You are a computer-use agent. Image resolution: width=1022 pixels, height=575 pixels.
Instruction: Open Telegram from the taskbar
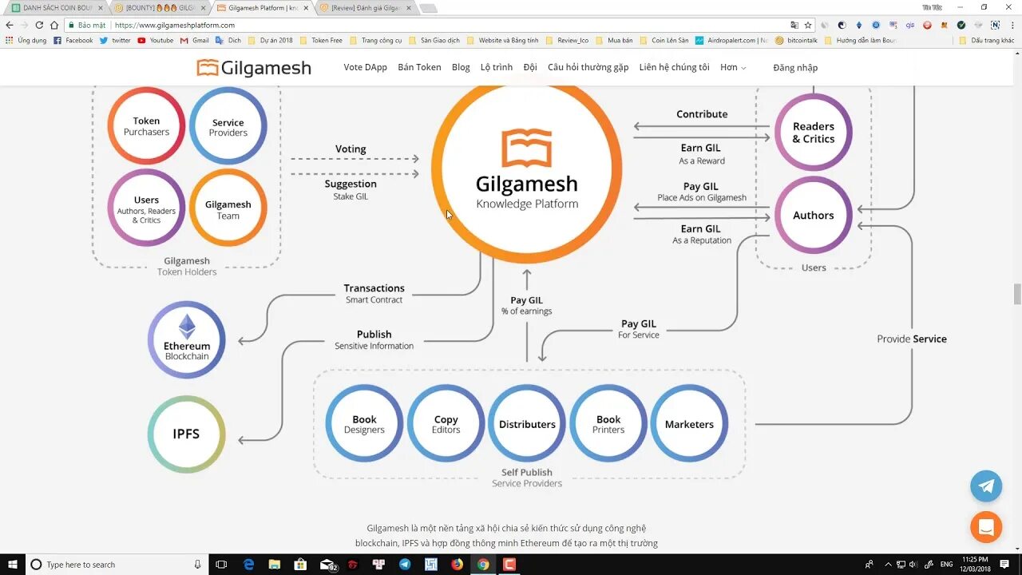[x=405, y=565]
